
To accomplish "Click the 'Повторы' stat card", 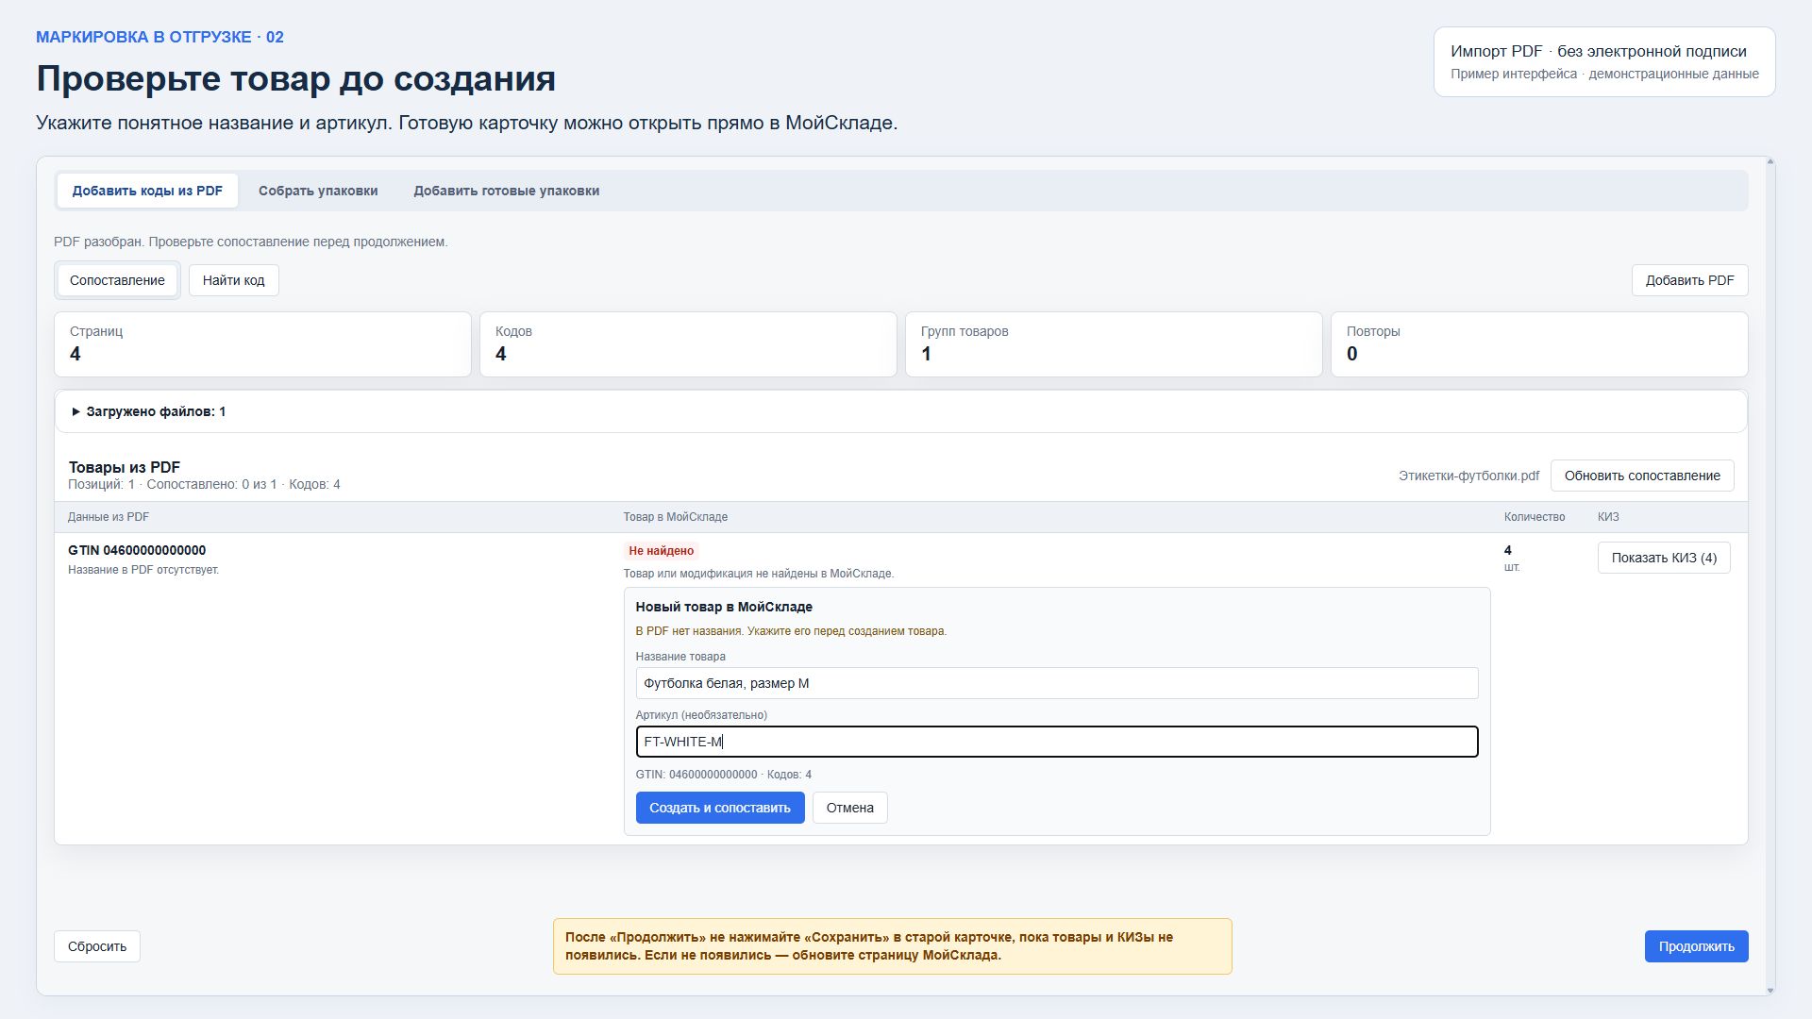I will tap(1539, 344).
